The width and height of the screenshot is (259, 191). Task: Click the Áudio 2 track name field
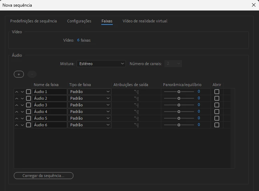(50, 98)
